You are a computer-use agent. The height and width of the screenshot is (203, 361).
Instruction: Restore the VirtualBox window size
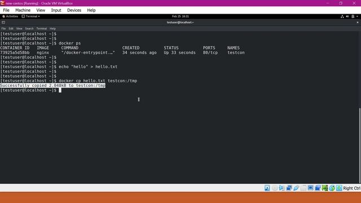coord(341,3)
